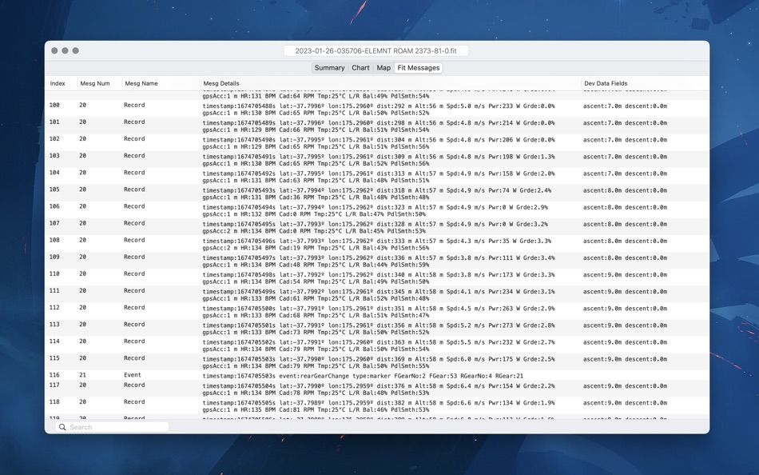Click details with timestamp 1674705488s

point(379,109)
